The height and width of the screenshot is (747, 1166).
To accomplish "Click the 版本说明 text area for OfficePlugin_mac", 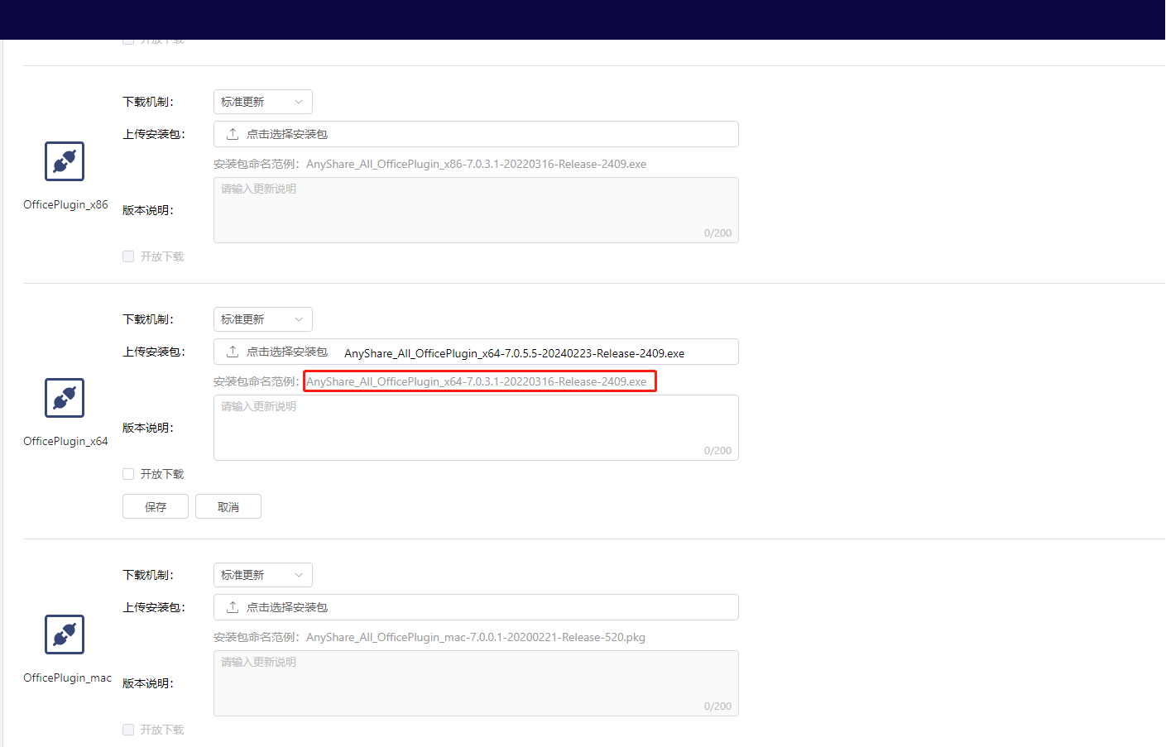I will pyautogui.click(x=476, y=682).
